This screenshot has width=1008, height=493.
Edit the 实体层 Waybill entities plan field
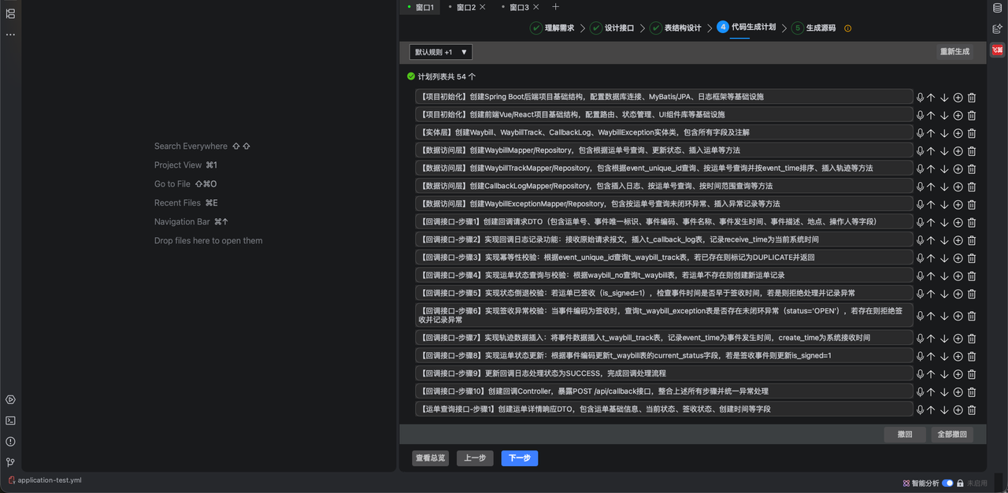click(x=664, y=132)
